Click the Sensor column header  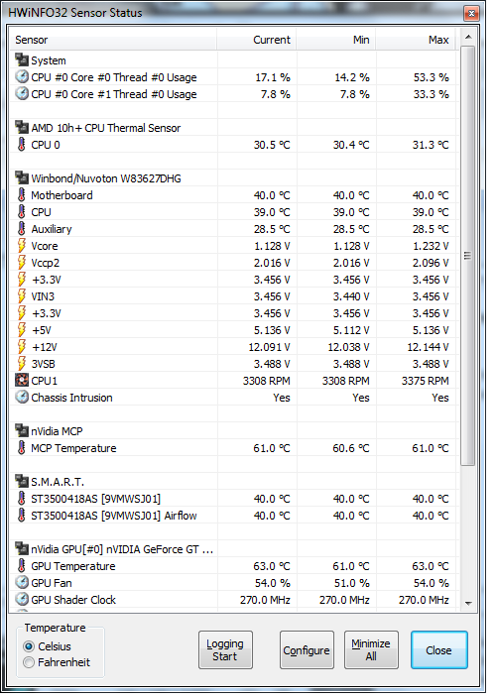click(x=113, y=40)
